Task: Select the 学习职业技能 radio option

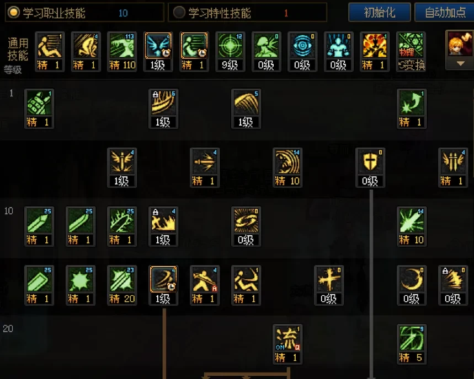Action: tap(13, 12)
